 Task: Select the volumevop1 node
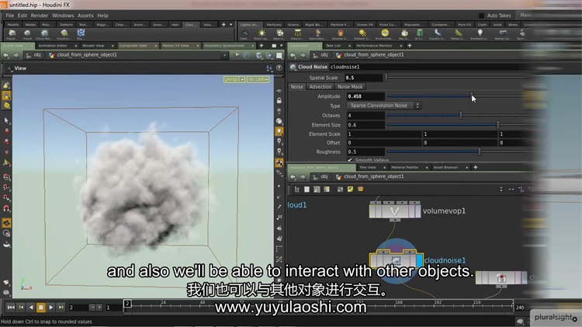click(x=394, y=211)
